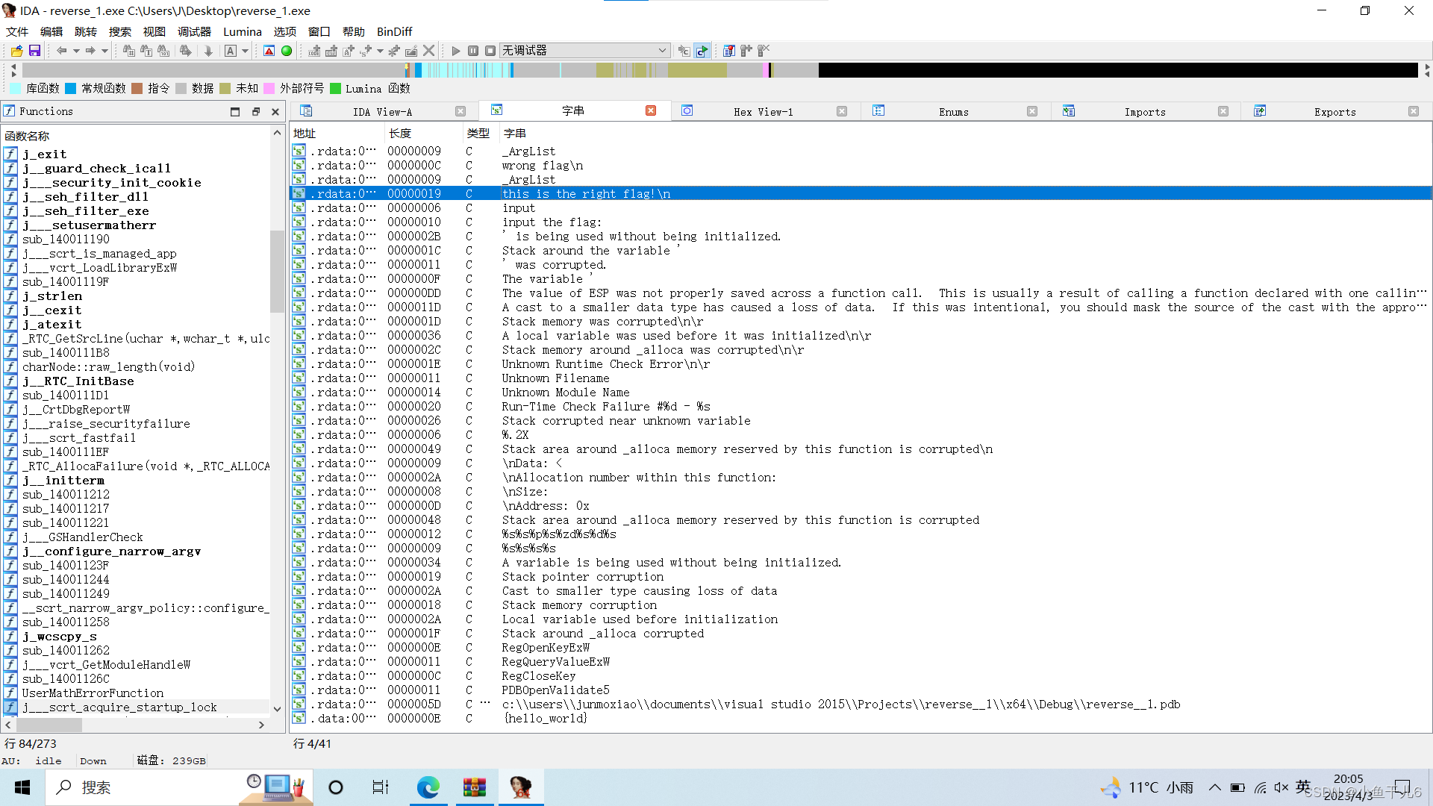The width and height of the screenshot is (1433, 806).
Task: Open the Lumina menu
Action: [x=242, y=31]
